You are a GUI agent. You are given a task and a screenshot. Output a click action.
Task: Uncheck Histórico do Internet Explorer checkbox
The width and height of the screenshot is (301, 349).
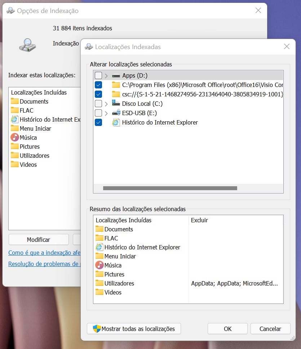[x=98, y=122]
